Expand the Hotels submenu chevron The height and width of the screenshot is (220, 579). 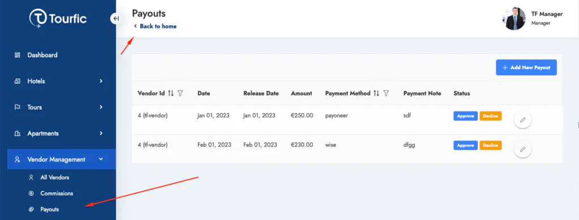(x=101, y=81)
